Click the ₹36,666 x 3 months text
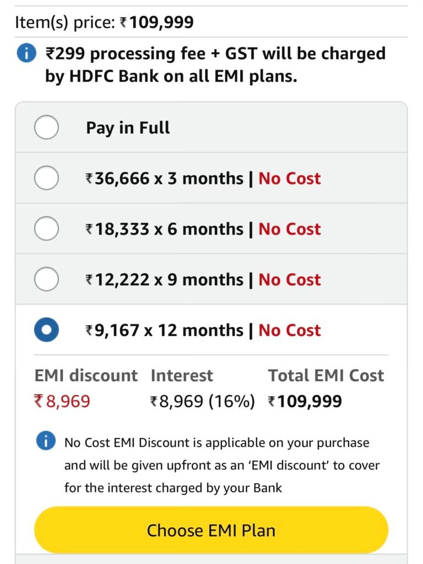423x564 pixels. pos(164,178)
